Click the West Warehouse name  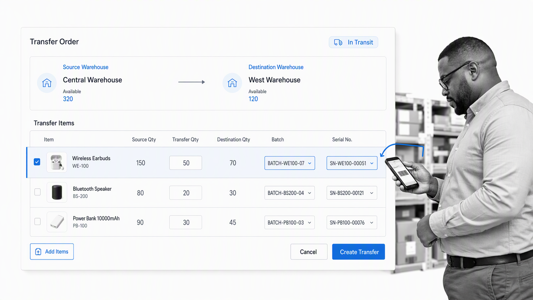[274, 80]
